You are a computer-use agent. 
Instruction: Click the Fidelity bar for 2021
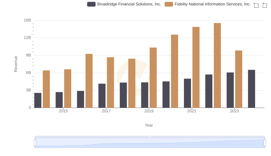coord(196,67)
